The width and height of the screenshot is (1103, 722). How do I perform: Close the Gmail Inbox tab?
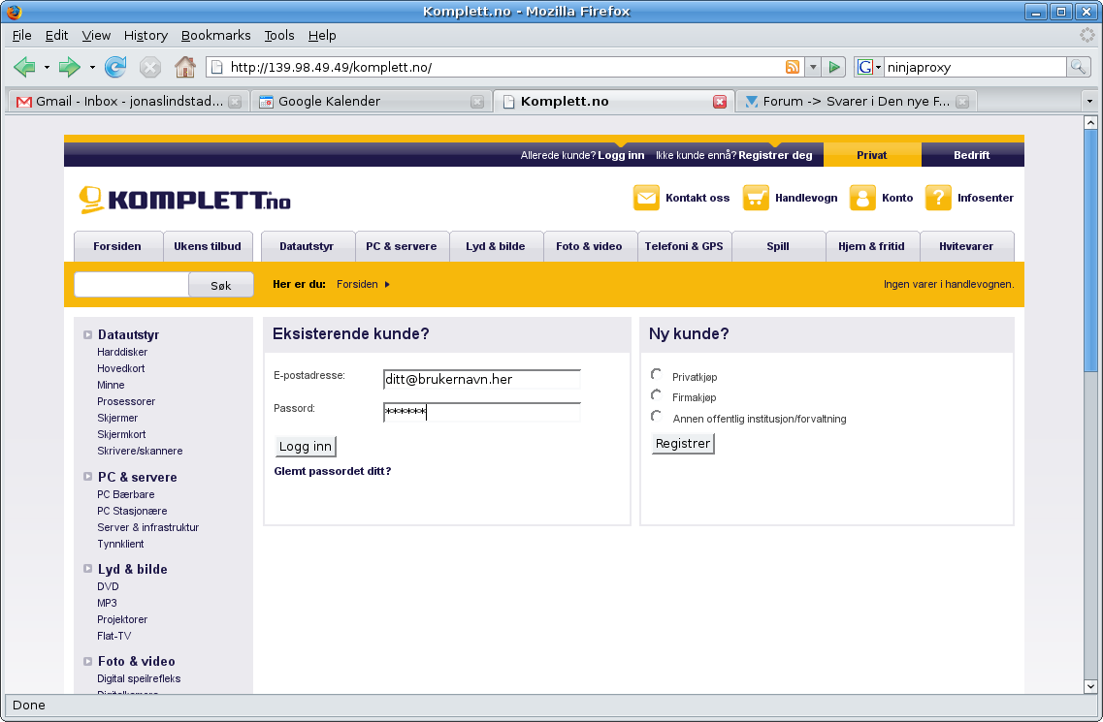coord(235,101)
